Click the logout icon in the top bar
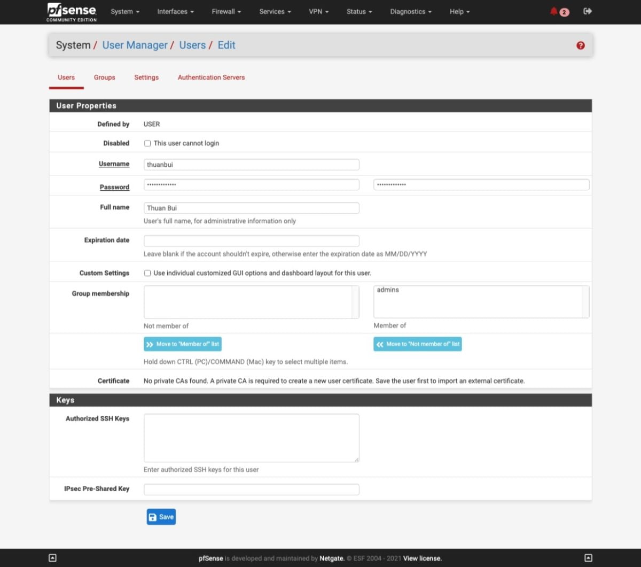The height and width of the screenshot is (567, 641). click(x=587, y=11)
